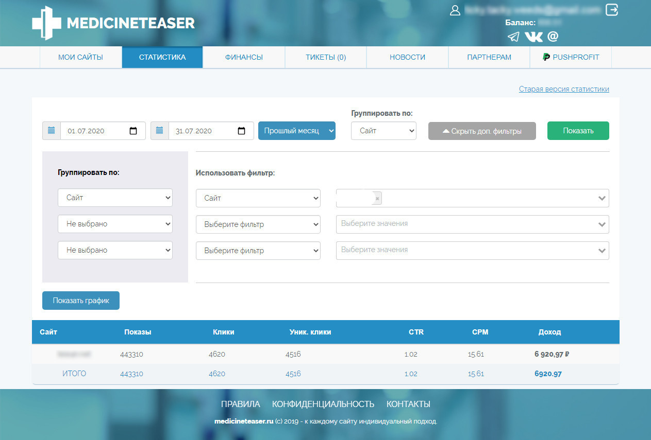Open second Выберите фильтр dropdown
This screenshot has height=440, width=651.
pyautogui.click(x=258, y=224)
